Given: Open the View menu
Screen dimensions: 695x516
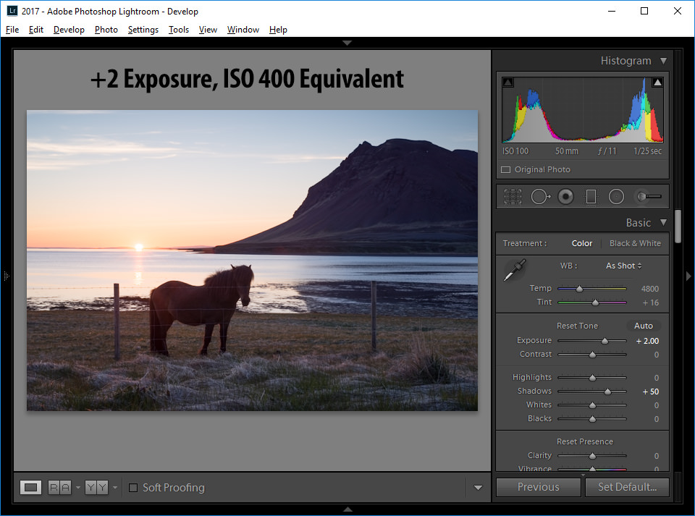Looking at the screenshot, I should click(x=208, y=29).
